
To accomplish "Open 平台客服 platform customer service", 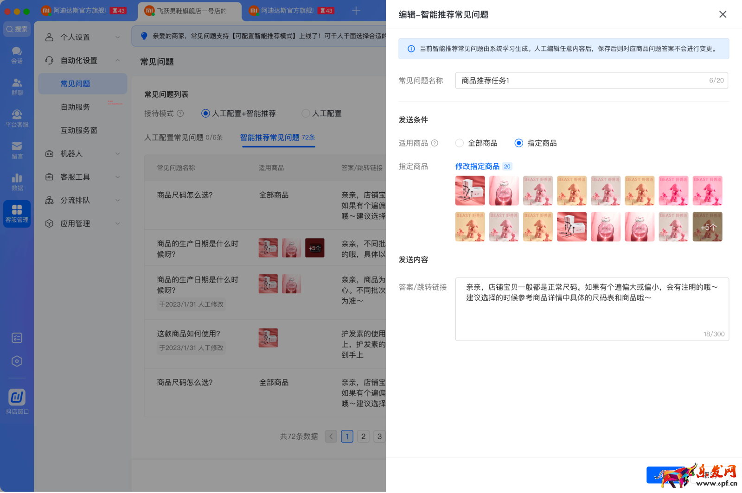I will click(x=17, y=117).
